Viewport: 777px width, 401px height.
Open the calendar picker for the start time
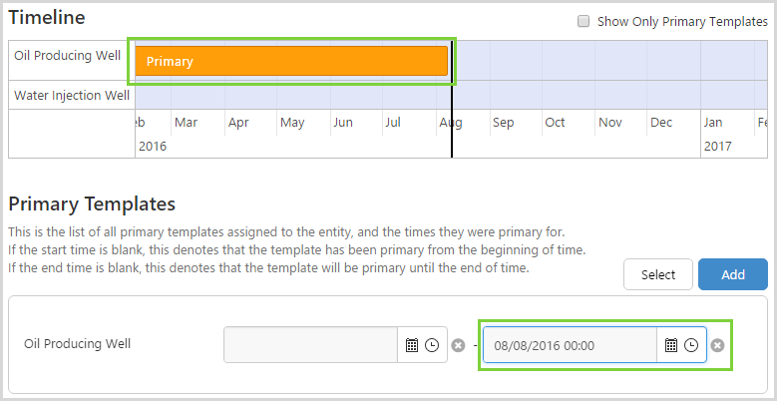pyautogui.click(x=412, y=345)
